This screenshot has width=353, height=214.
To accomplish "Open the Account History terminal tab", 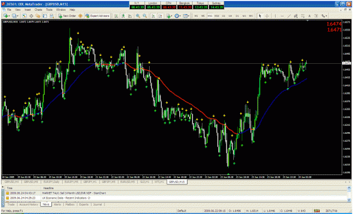I will (28, 204).
